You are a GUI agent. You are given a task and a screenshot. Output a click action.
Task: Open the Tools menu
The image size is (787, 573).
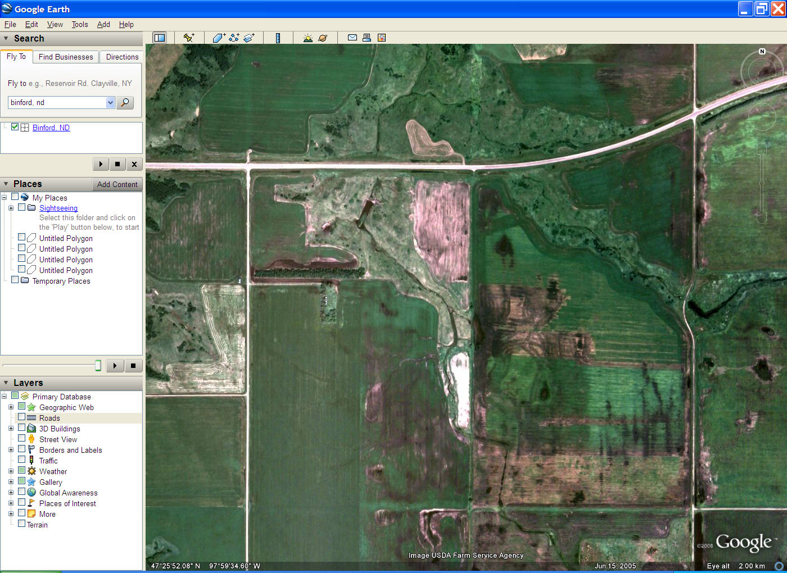tap(80, 24)
